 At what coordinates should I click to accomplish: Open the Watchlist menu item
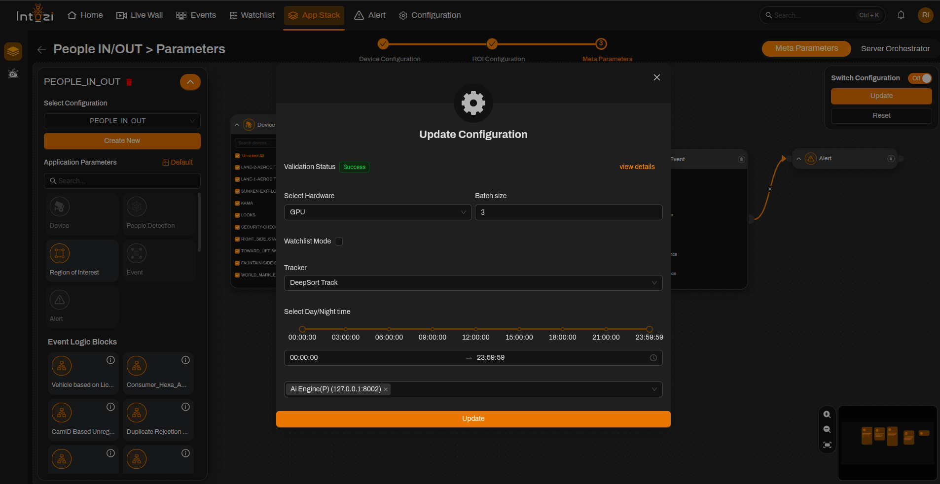252,15
